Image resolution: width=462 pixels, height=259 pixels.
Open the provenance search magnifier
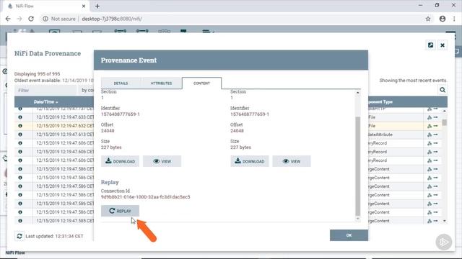coord(443,90)
